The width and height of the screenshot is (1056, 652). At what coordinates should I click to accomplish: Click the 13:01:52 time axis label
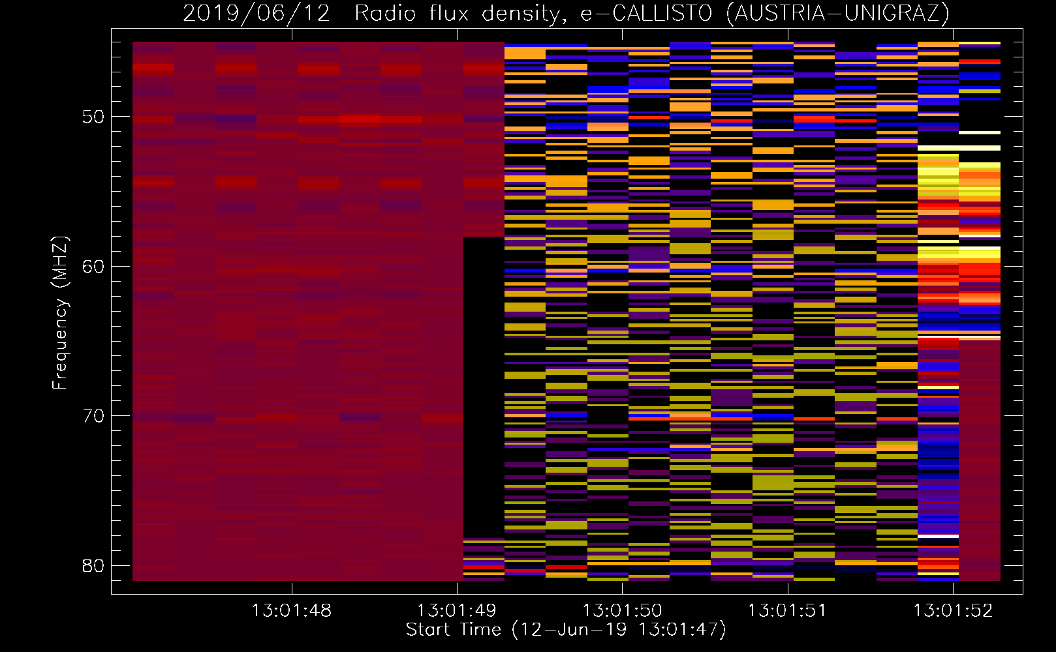point(952,611)
